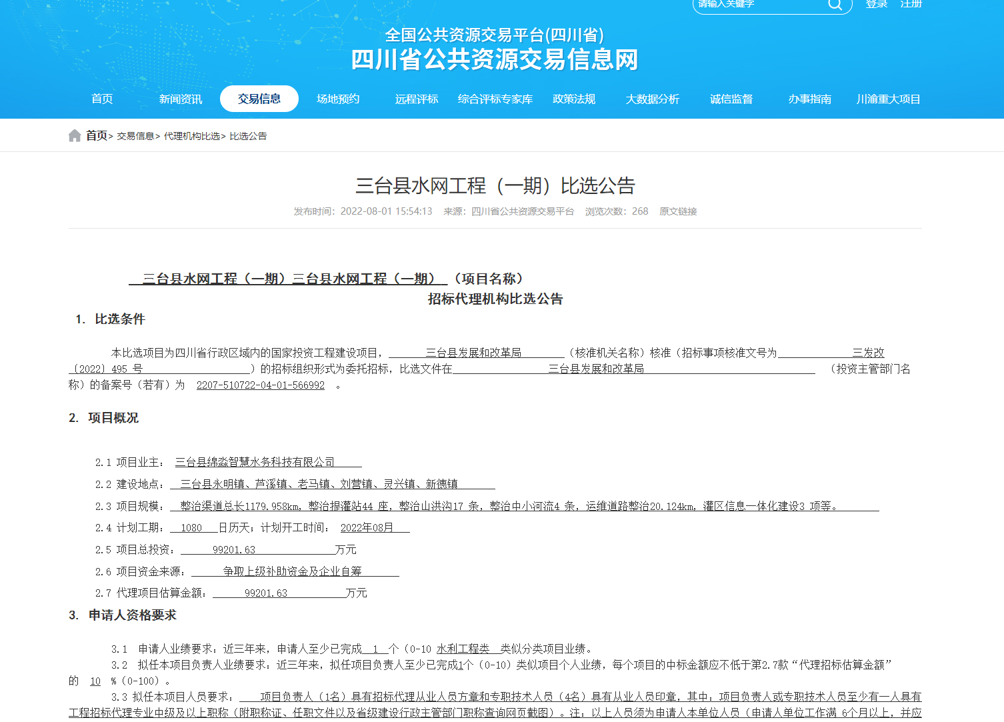Image resolution: width=1004 pixels, height=722 pixels.
Task: Open the 办事指南 menu item
Action: pos(810,99)
